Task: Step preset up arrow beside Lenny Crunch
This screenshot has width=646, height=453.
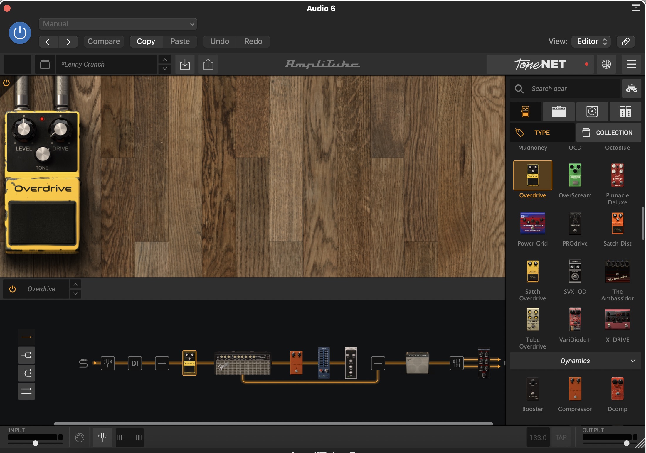Action: point(165,60)
